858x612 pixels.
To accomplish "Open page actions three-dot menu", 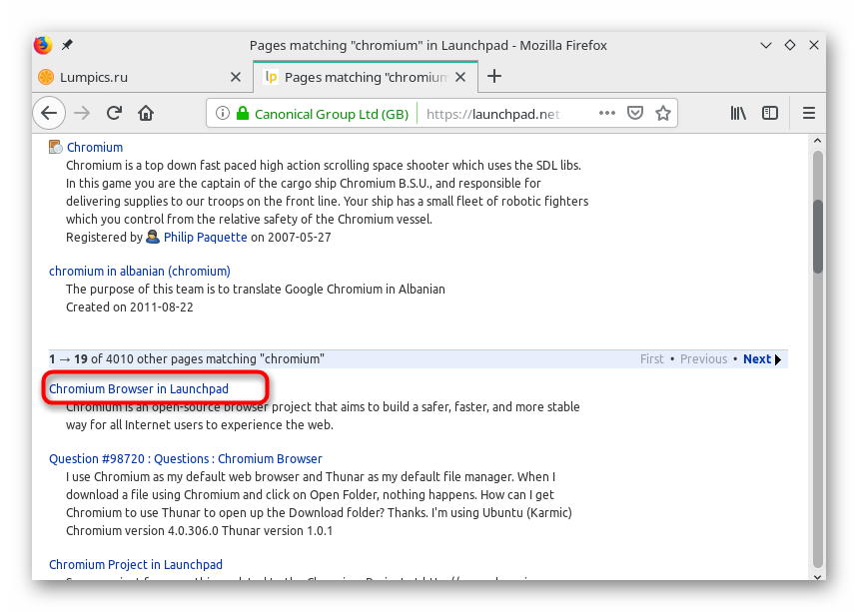I will 607,113.
